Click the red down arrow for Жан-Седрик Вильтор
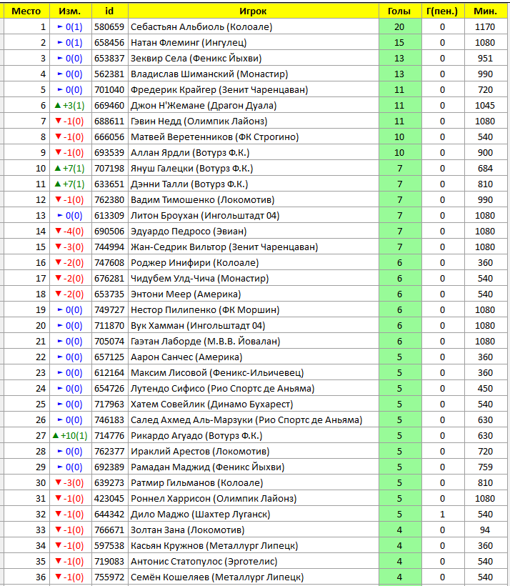510x586 pixels. 58,247
